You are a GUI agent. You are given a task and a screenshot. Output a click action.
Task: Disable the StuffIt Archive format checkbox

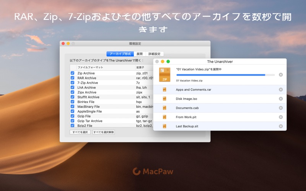[x=72, y=97]
